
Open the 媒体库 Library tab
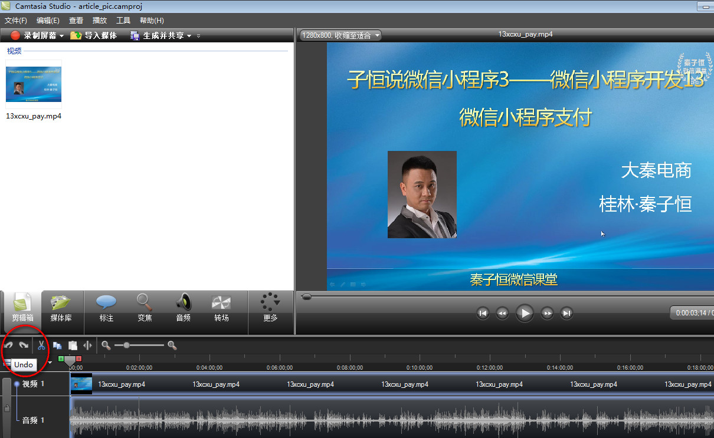point(61,308)
